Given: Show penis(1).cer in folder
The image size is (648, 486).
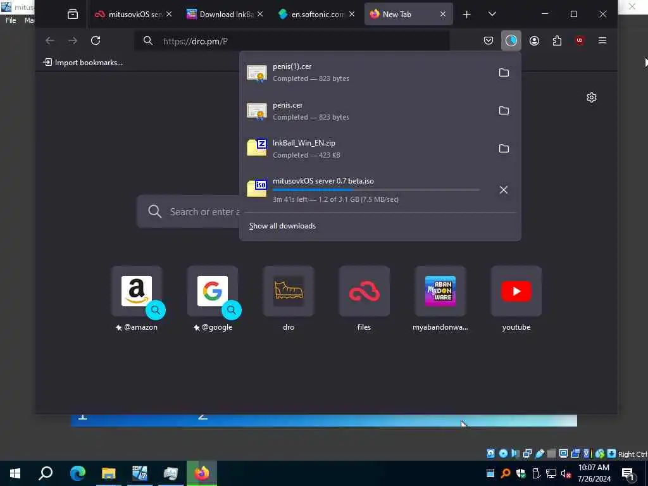Looking at the screenshot, I should pos(504,73).
